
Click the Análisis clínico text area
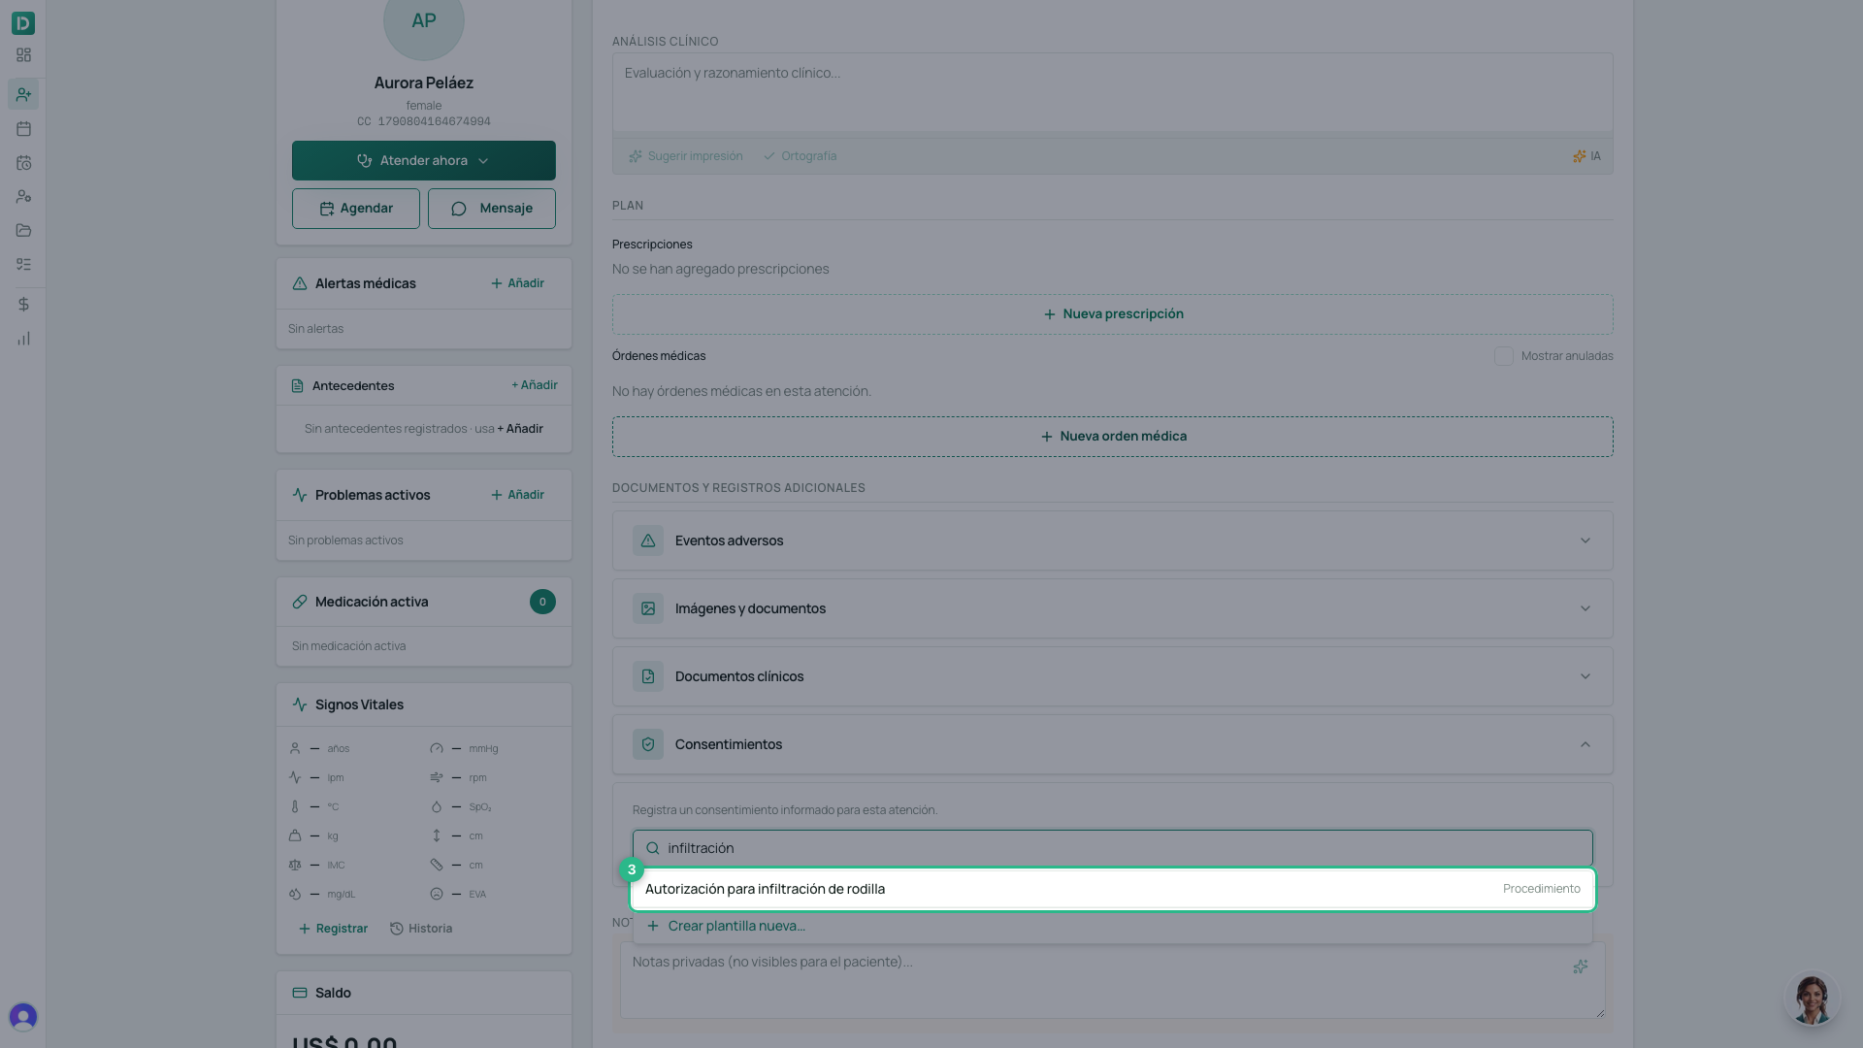coord(1112,92)
